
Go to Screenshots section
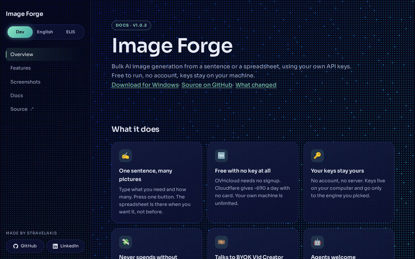[x=45, y=82]
